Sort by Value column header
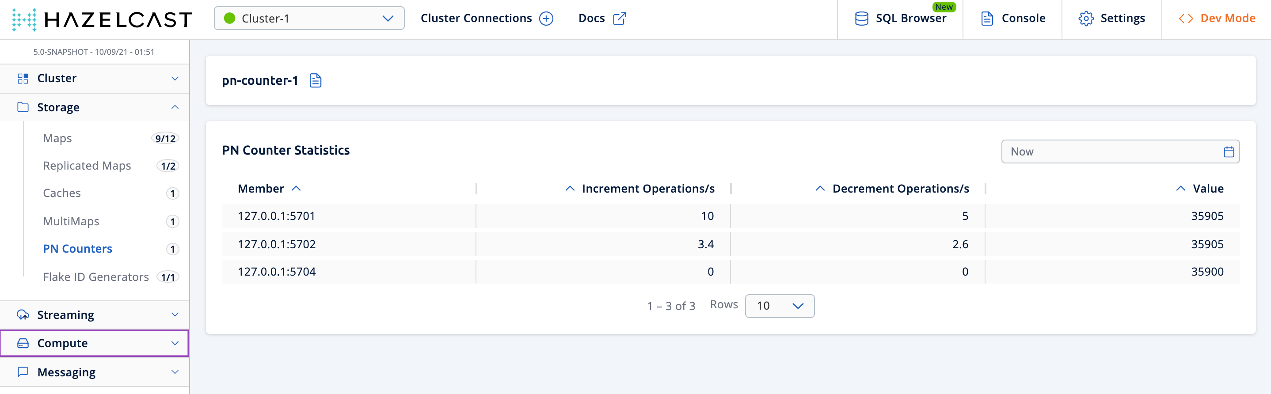This screenshot has height=394, width=1271. 1207,188
